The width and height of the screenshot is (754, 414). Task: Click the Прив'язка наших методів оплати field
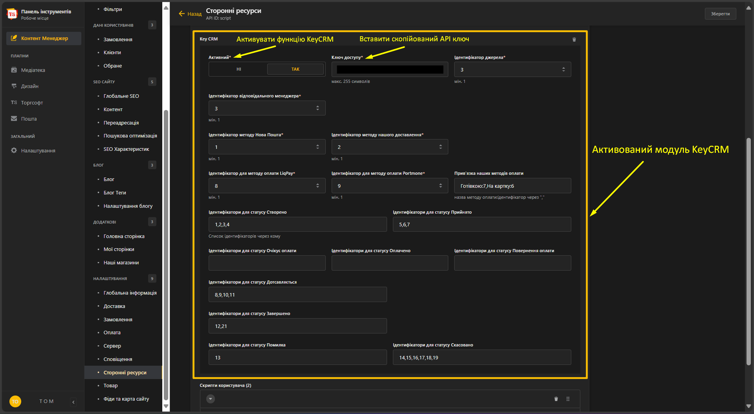[x=512, y=186]
